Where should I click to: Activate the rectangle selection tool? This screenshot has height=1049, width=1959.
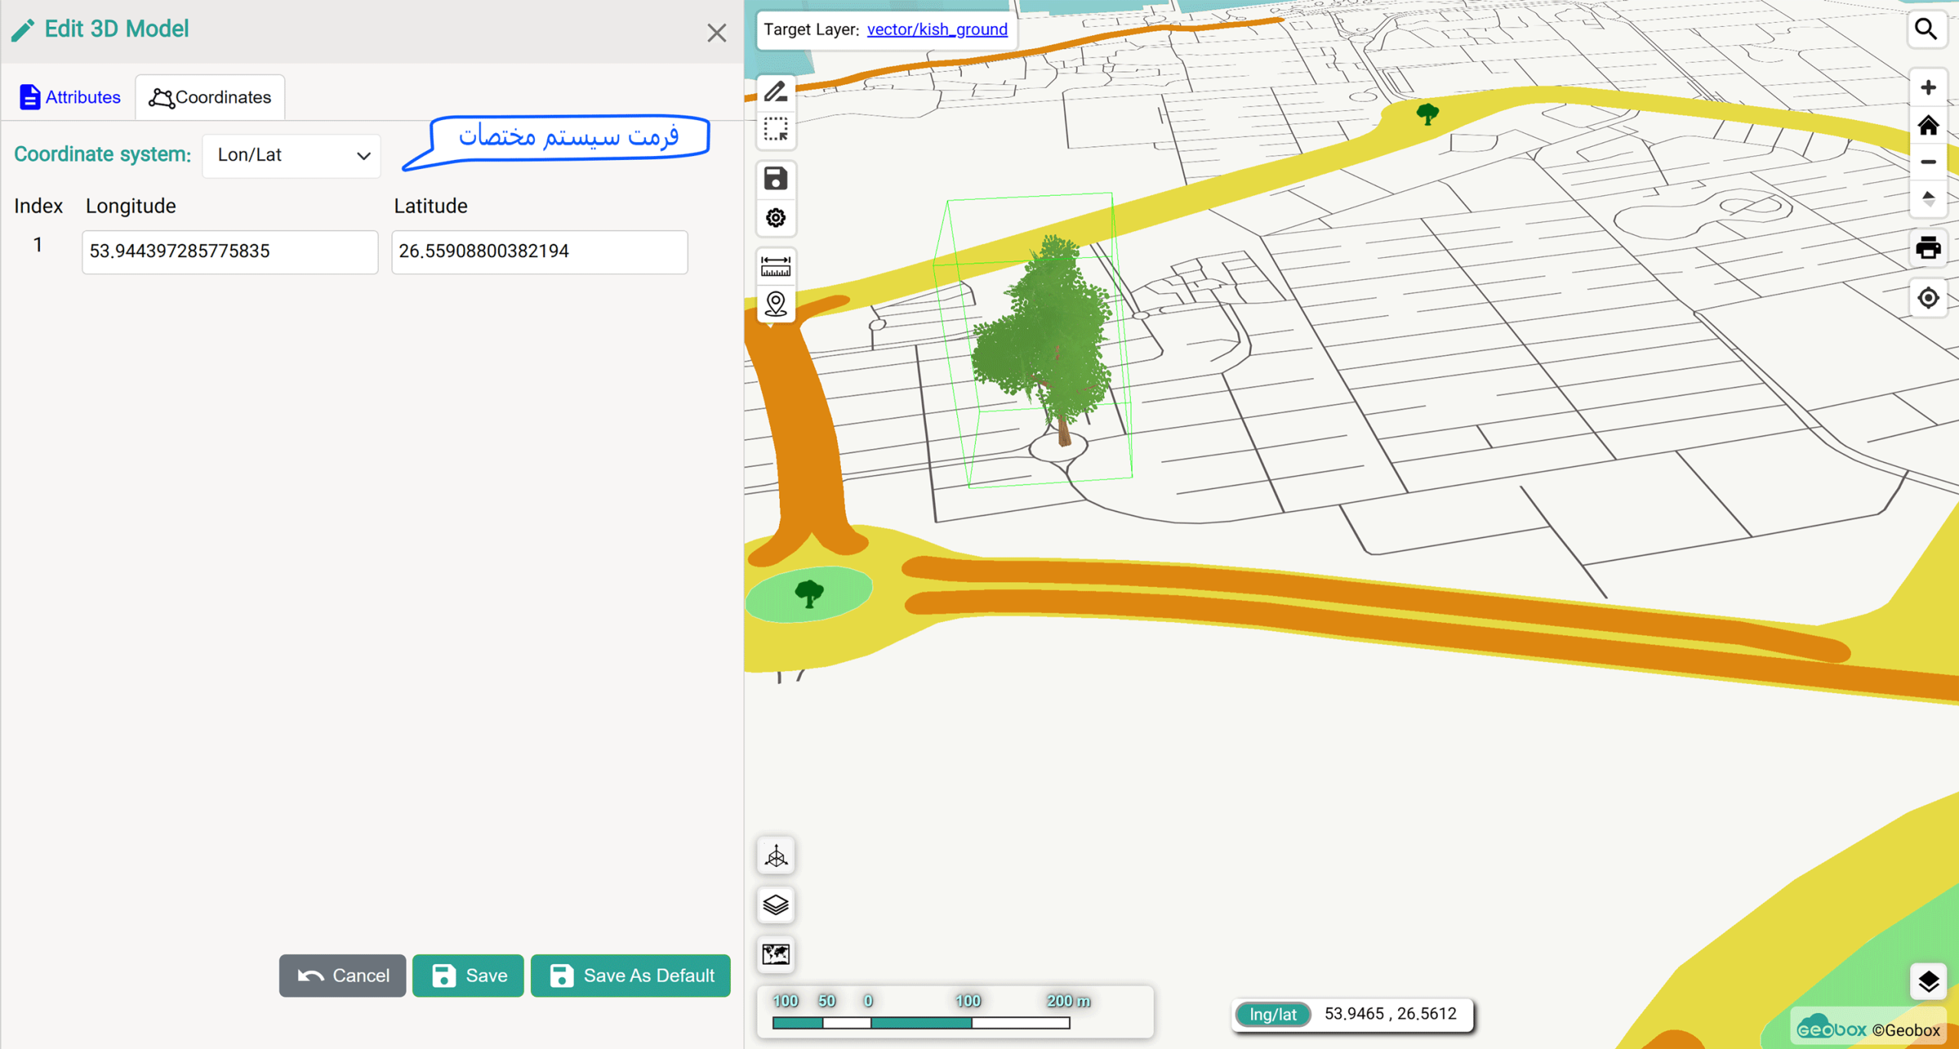(775, 130)
